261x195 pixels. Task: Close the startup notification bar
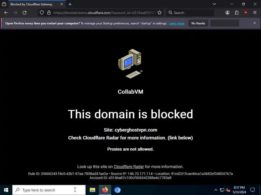pyautogui.click(x=255, y=23)
